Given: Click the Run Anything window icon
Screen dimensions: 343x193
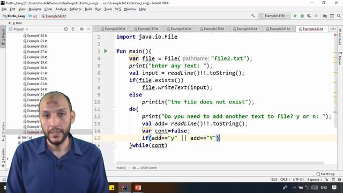Looking at the screenshot, I should click(x=332, y=16).
